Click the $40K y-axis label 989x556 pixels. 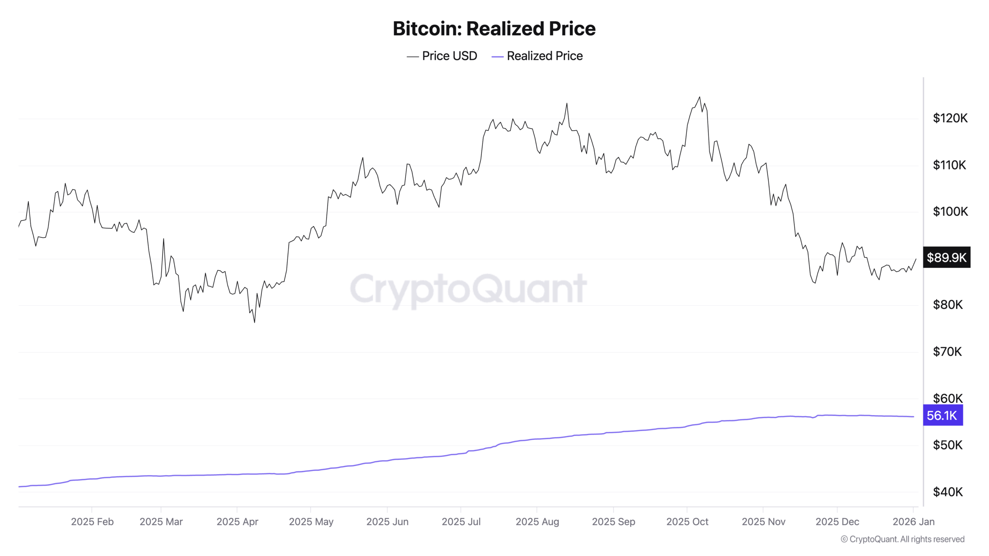948,492
